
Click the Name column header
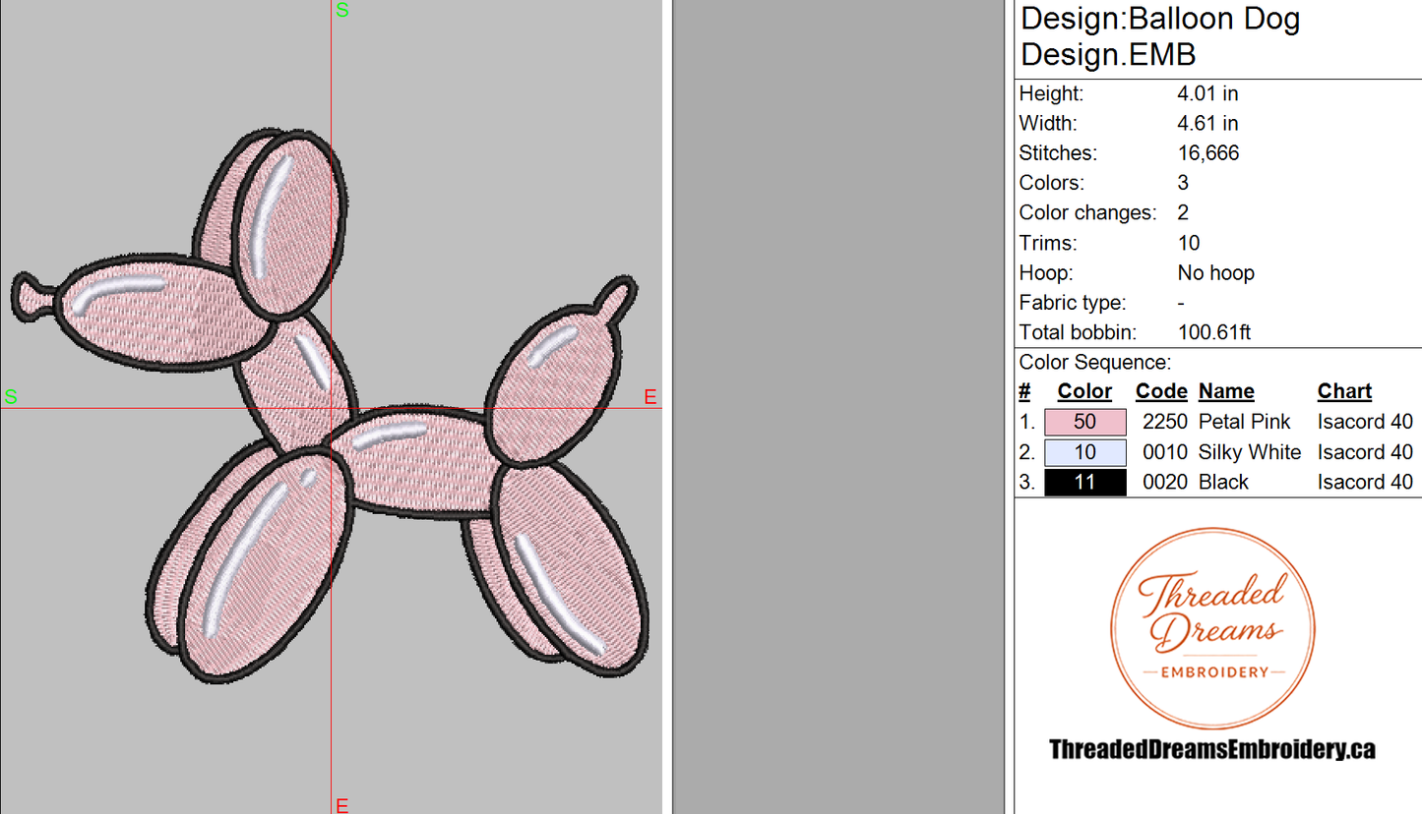pos(1226,391)
